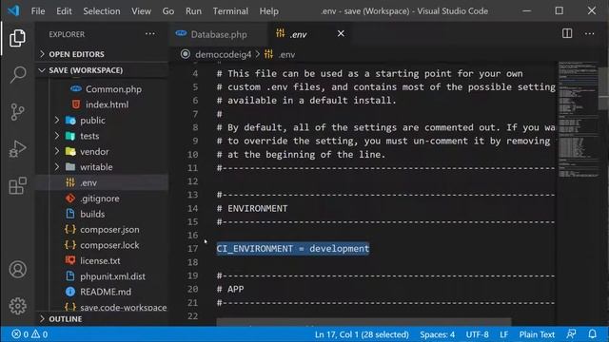Open license.txt in the explorer
Screen dimensions: 609x342
pyautogui.click(x=100, y=261)
